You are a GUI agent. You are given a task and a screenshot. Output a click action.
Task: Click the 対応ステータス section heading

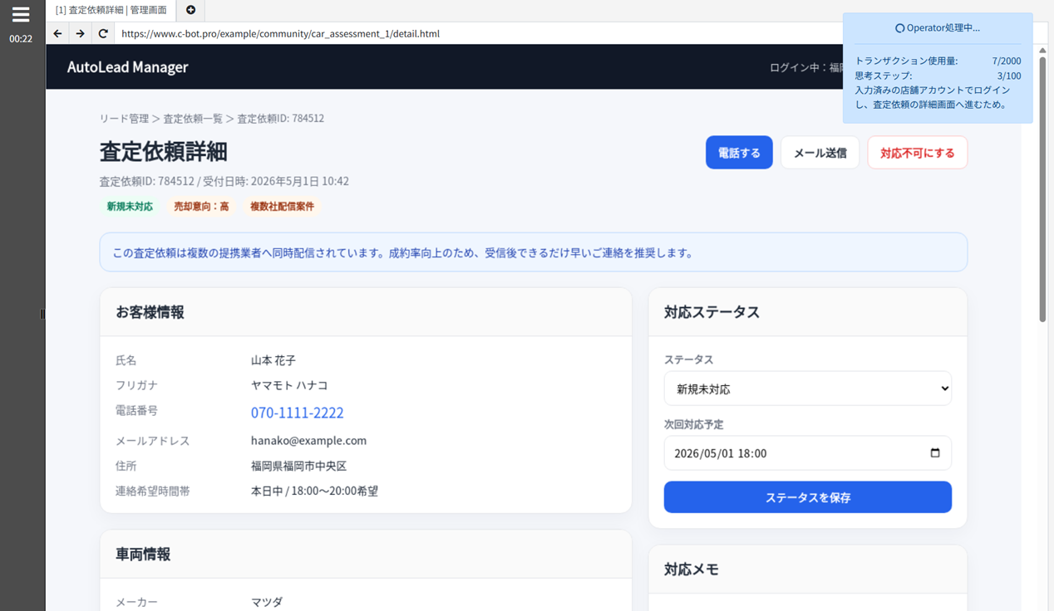click(712, 312)
